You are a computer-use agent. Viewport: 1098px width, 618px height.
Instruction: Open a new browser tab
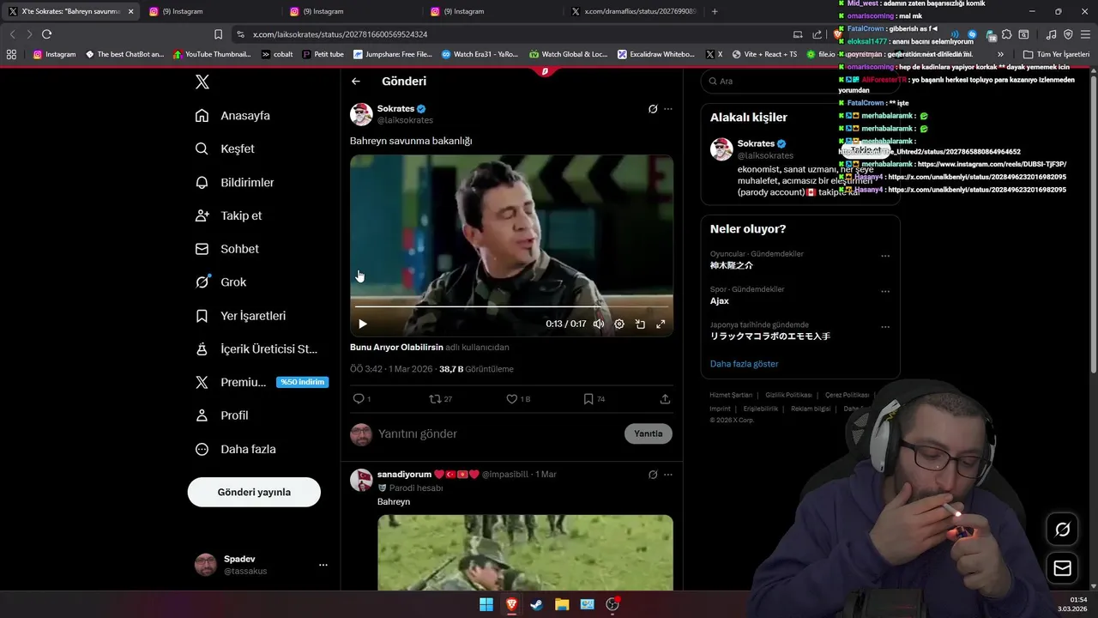click(x=715, y=11)
